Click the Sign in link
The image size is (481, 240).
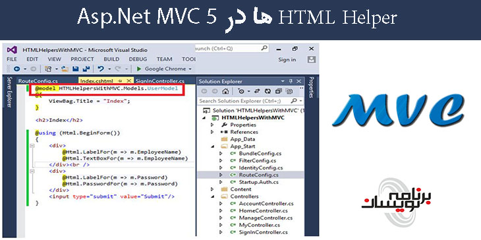(x=287, y=59)
